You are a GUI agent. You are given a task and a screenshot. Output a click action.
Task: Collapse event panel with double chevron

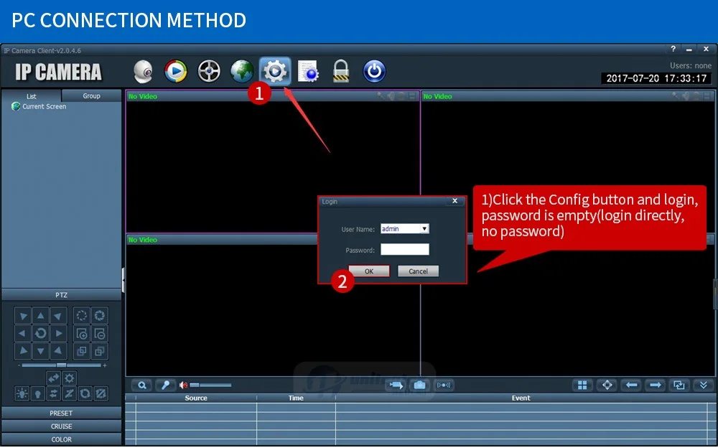click(x=704, y=386)
